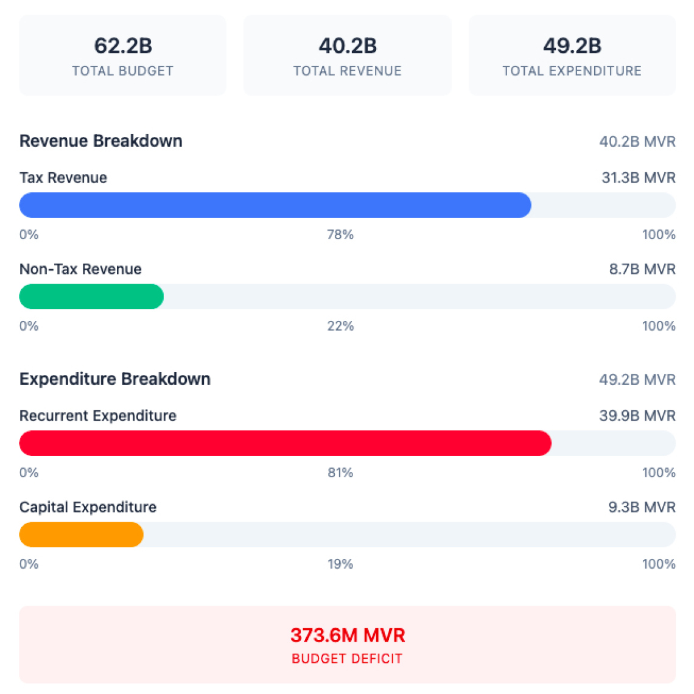Click the 39.9B MVR recurrent amount
This screenshot has height=694, width=694.
tap(637, 416)
